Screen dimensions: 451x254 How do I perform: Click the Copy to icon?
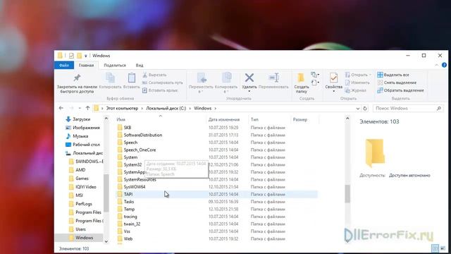[x=226, y=78]
